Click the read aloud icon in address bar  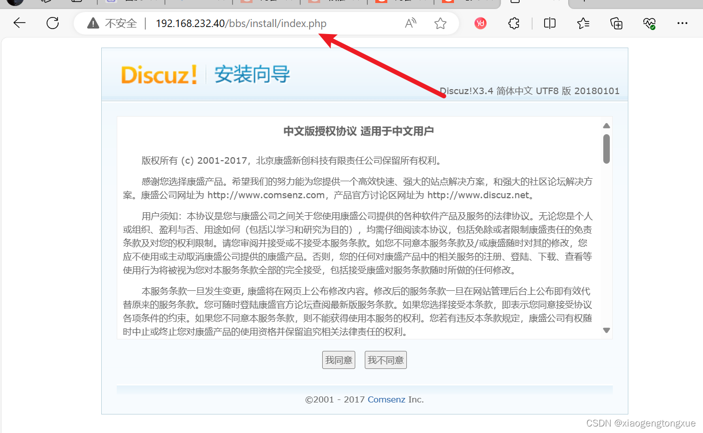tap(410, 23)
